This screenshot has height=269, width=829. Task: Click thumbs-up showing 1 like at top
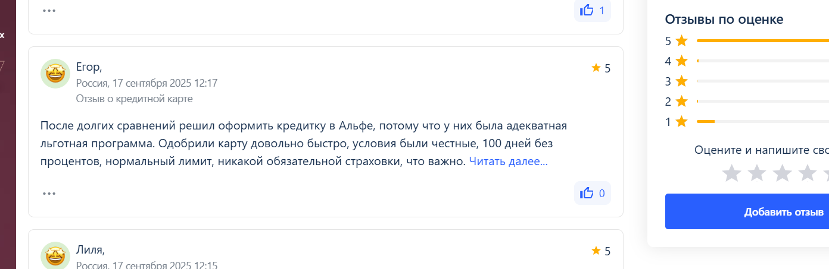click(x=593, y=11)
